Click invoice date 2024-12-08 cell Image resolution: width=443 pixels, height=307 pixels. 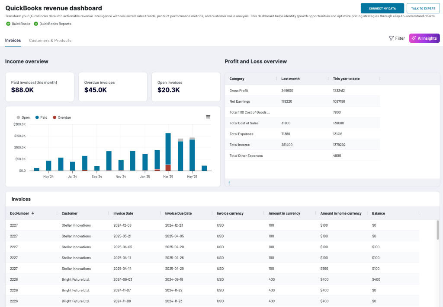click(x=122, y=225)
